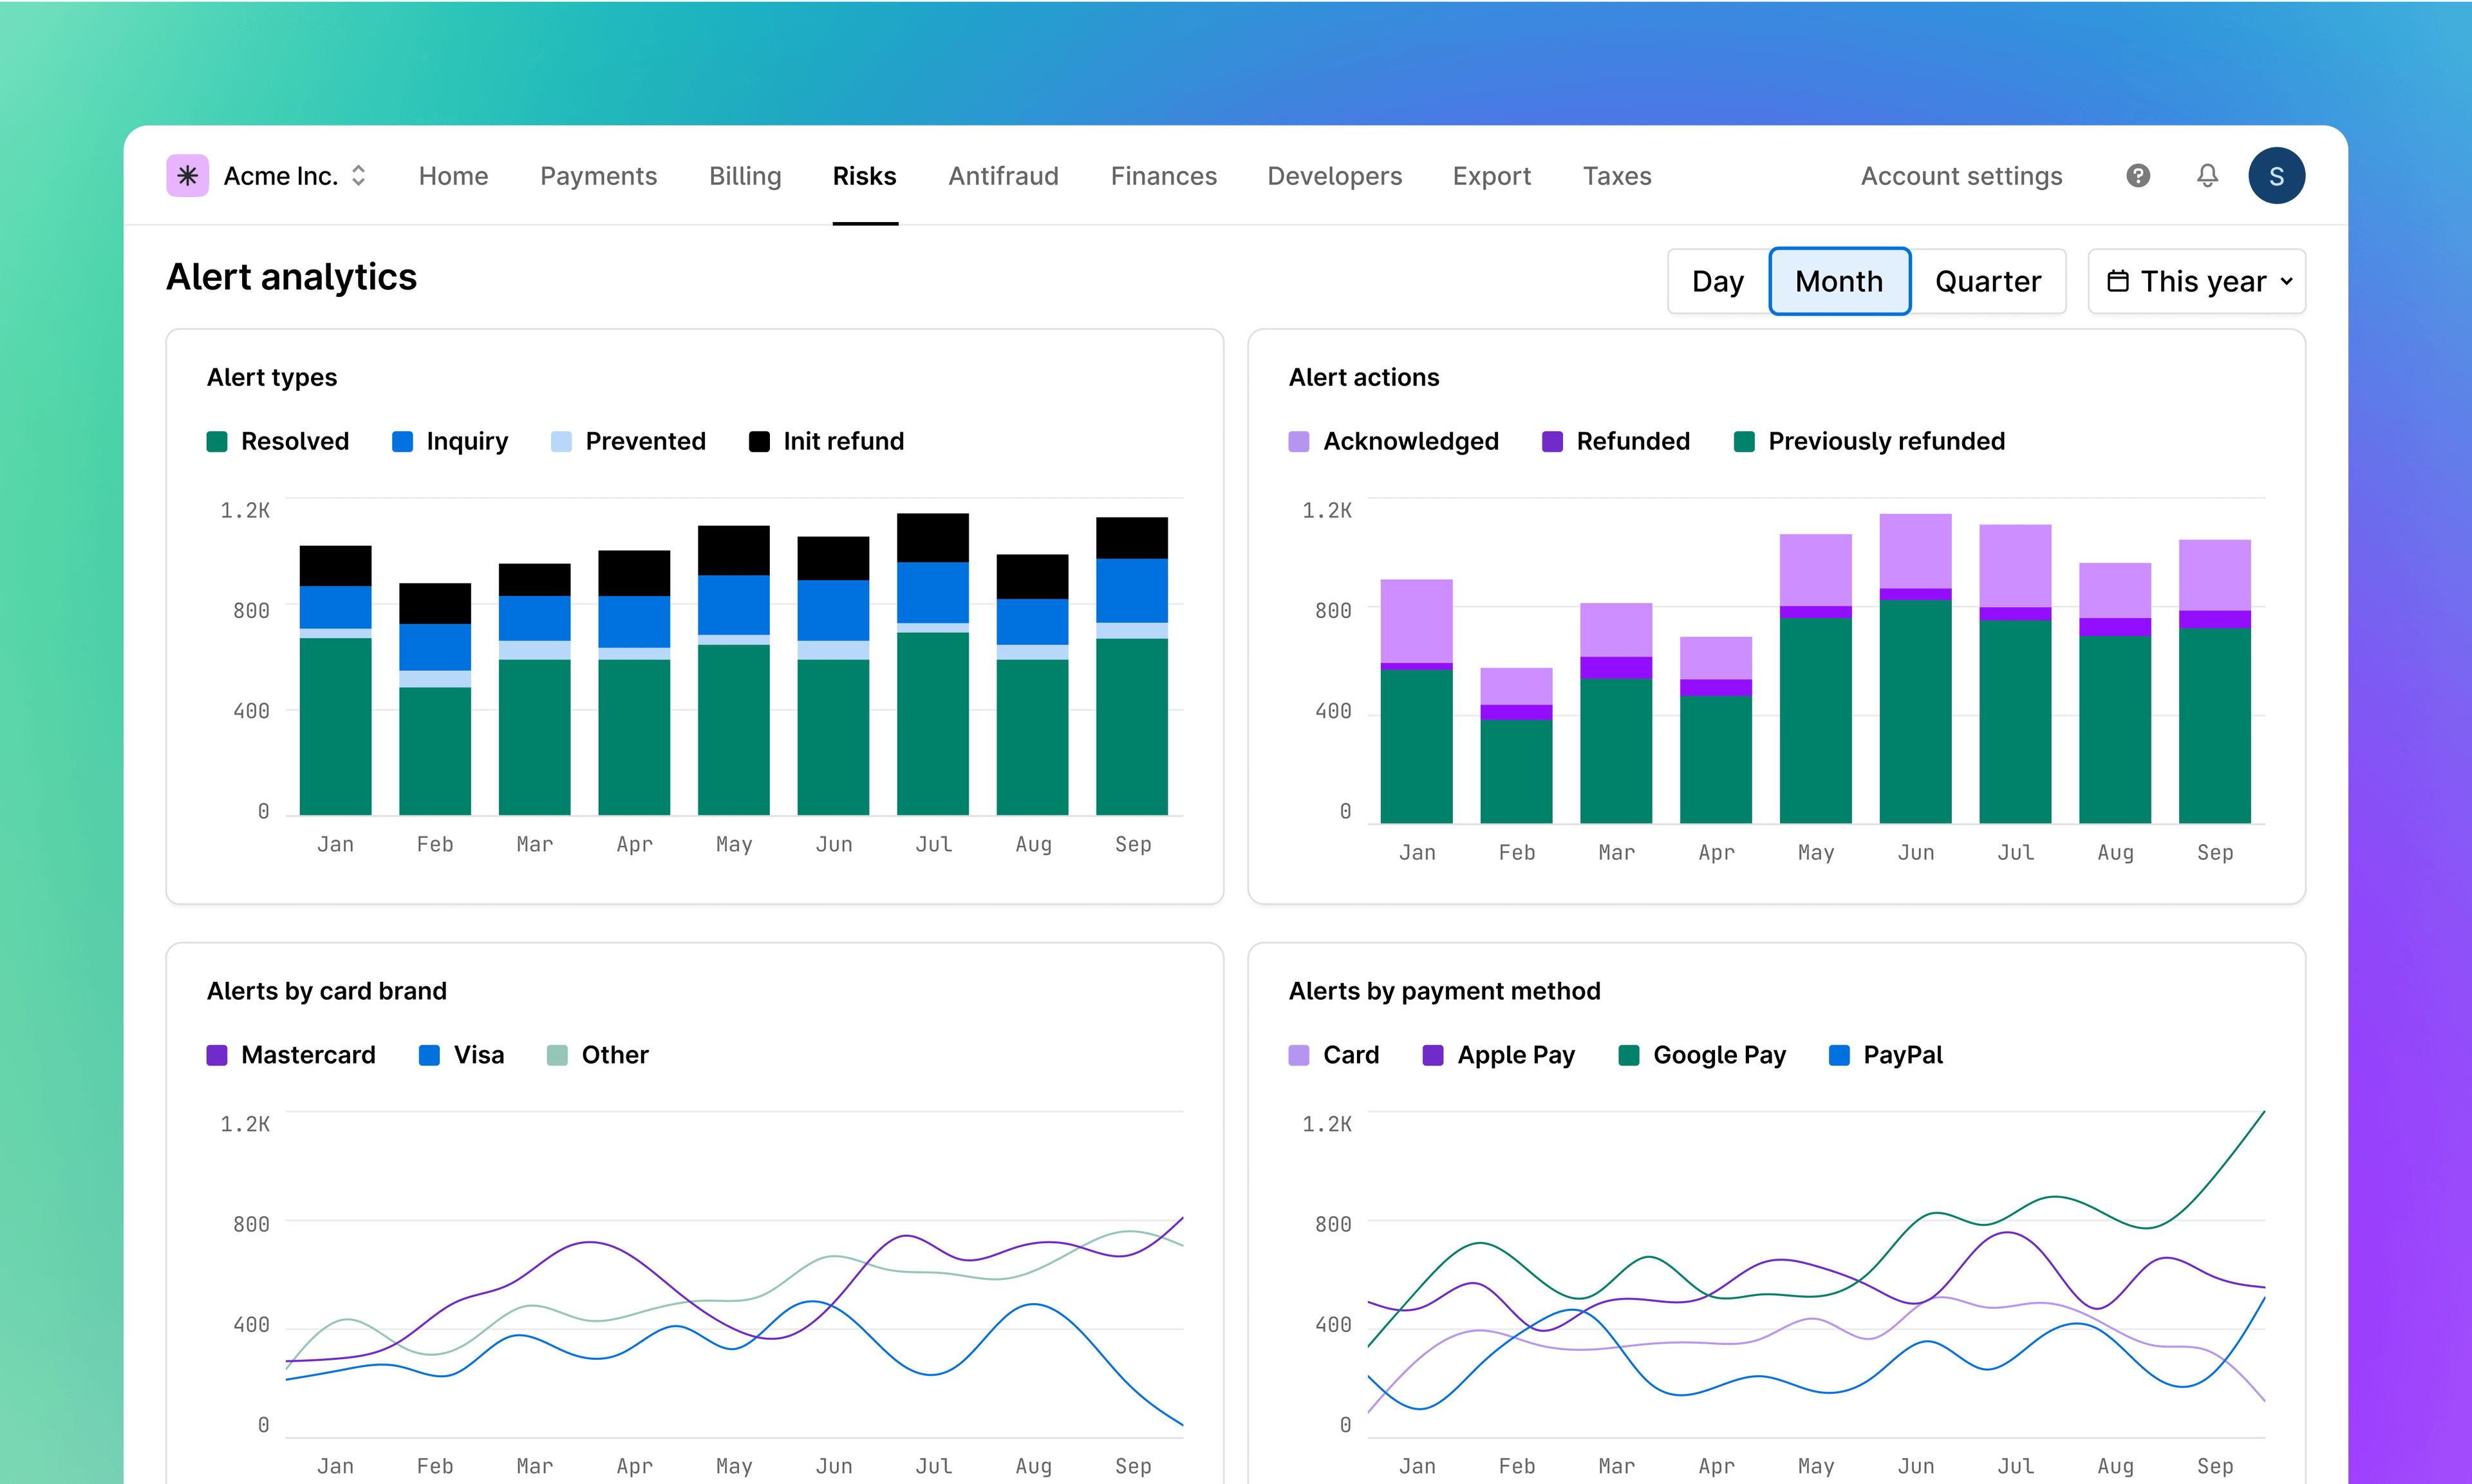The image size is (2472, 1484).
Task: Open the user avatar menu
Action: click(x=2277, y=175)
